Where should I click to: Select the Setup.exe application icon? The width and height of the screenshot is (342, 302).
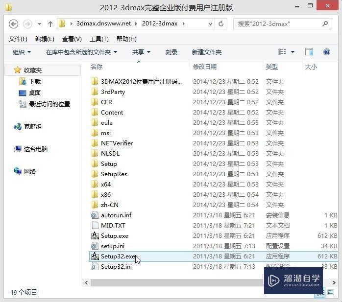(x=95, y=235)
